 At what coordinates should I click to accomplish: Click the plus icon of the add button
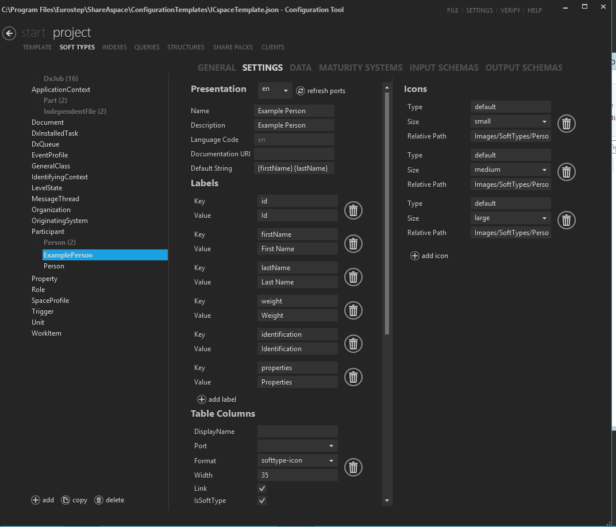click(x=36, y=500)
